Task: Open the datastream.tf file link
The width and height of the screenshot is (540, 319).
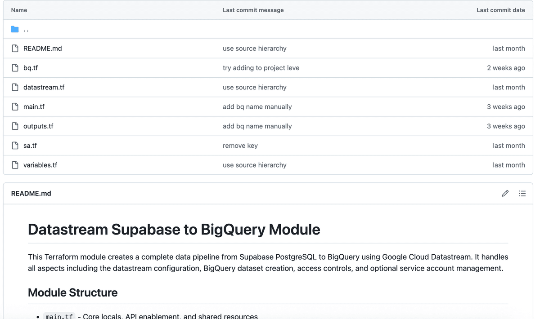Action: tap(44, 87)
